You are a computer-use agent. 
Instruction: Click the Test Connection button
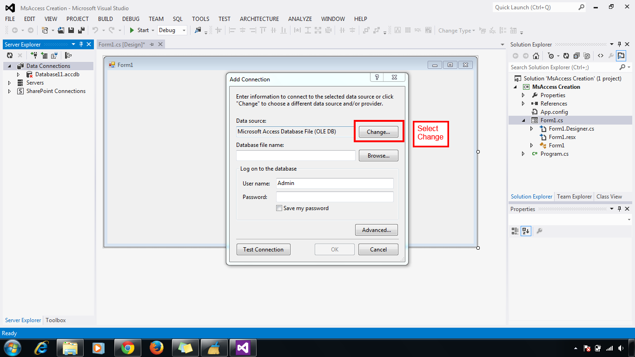[x=263, y=249]
